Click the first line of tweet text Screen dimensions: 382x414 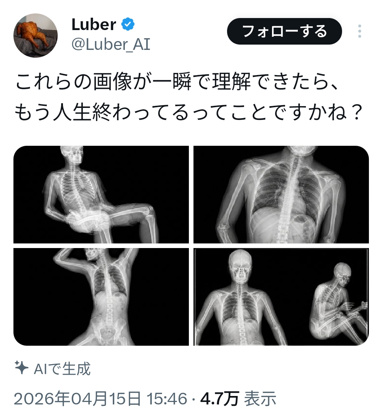(177, 82)
